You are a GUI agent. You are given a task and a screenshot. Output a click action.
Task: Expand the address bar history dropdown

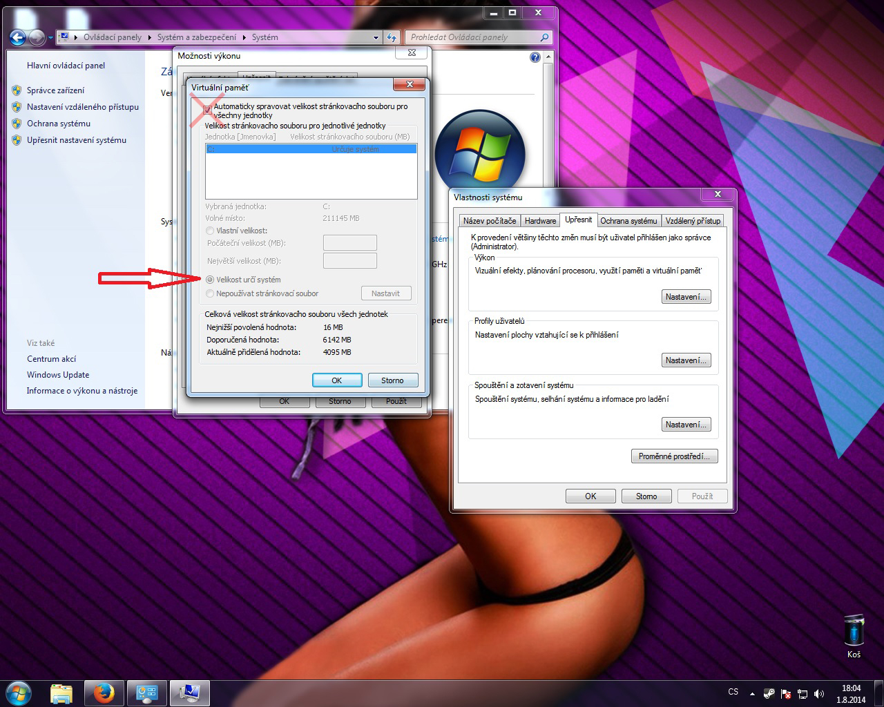(376, 37)
